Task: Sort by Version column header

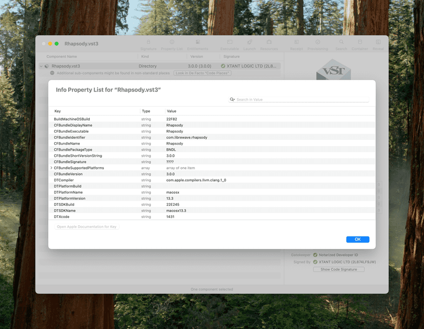Action: tap(196, 56)
